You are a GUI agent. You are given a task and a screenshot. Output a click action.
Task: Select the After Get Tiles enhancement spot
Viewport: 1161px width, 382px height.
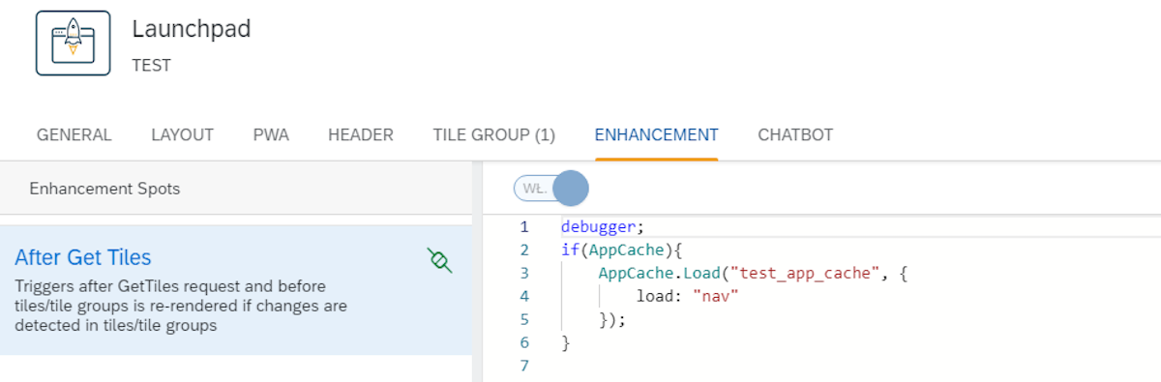(236, 290)
